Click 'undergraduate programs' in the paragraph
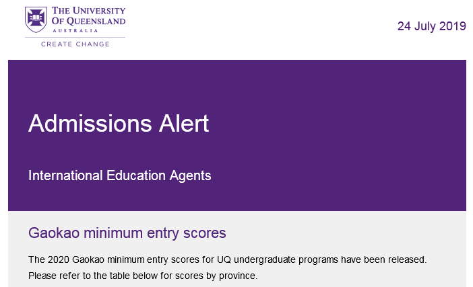The height and width of the screenshot is (287, 473). tap(286, 260)
